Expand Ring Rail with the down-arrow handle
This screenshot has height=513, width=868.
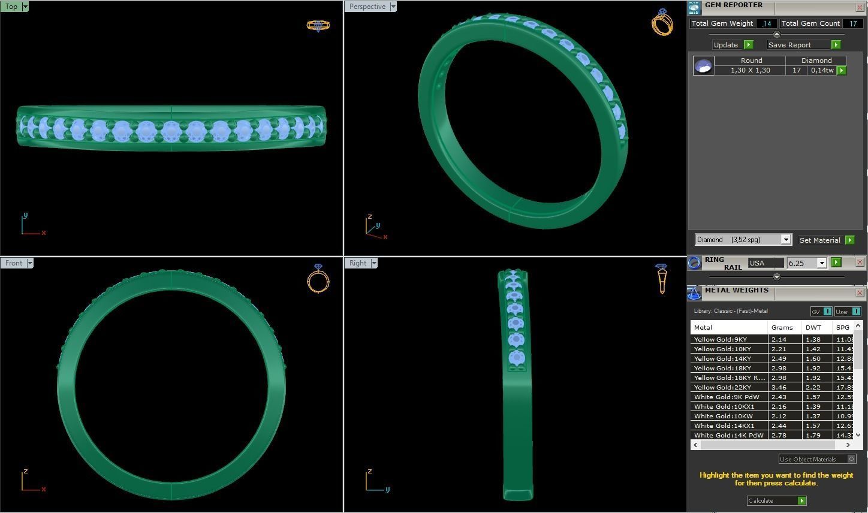[x=777, y=277]
